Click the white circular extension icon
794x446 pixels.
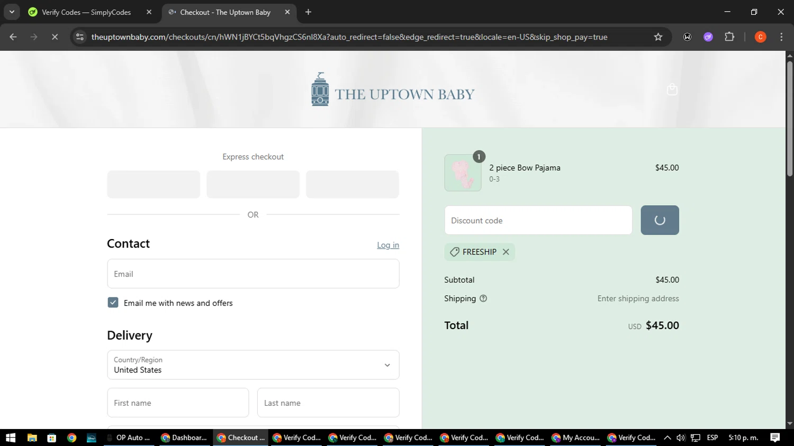coord(687,37)
